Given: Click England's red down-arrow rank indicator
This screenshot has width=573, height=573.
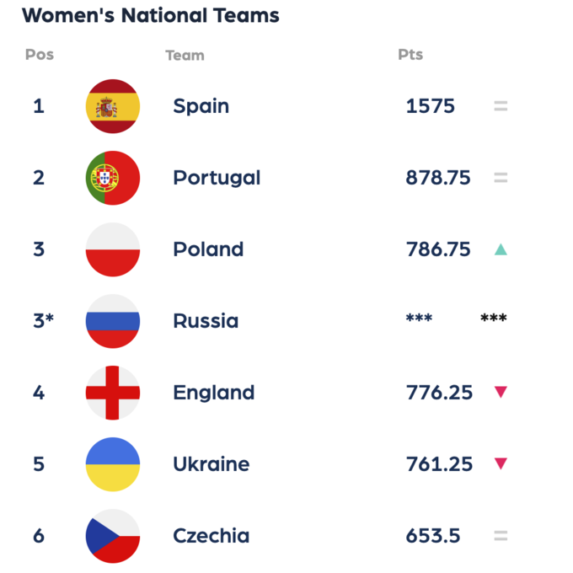Looking at the screenshot, I should click(x=501, y=392).
